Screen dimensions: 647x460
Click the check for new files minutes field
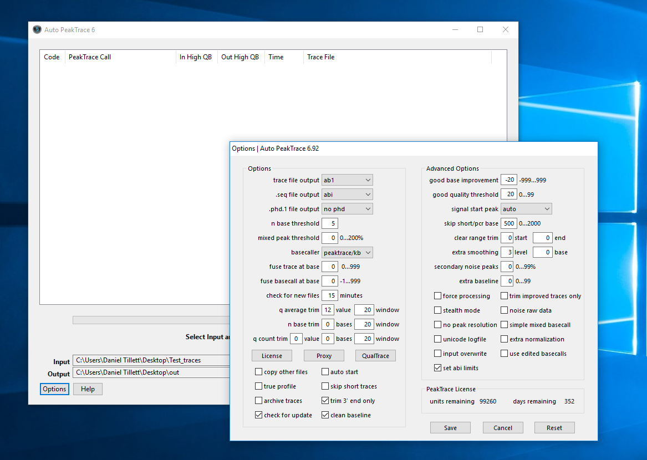[x=330, y=295]
